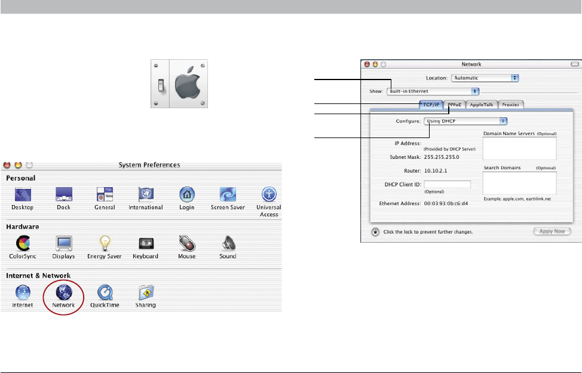Click the circled Network globe icon
The image size is (582, 373).
tap(63, 292)
